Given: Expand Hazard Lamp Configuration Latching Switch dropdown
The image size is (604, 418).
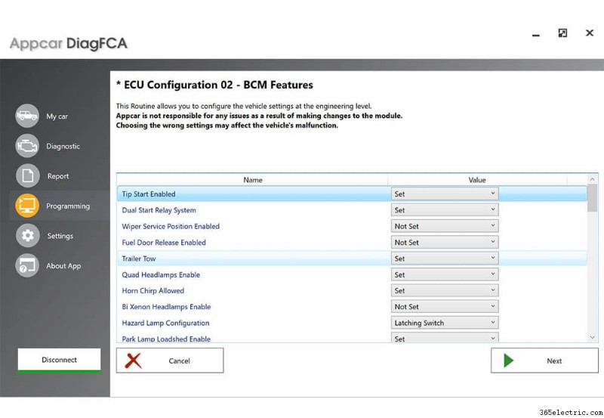Looking at the screenshot, I should 445,322.
